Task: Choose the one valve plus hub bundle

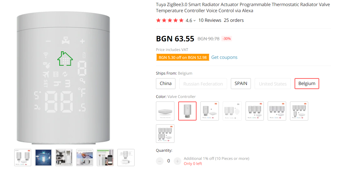Action: point(209,111)
